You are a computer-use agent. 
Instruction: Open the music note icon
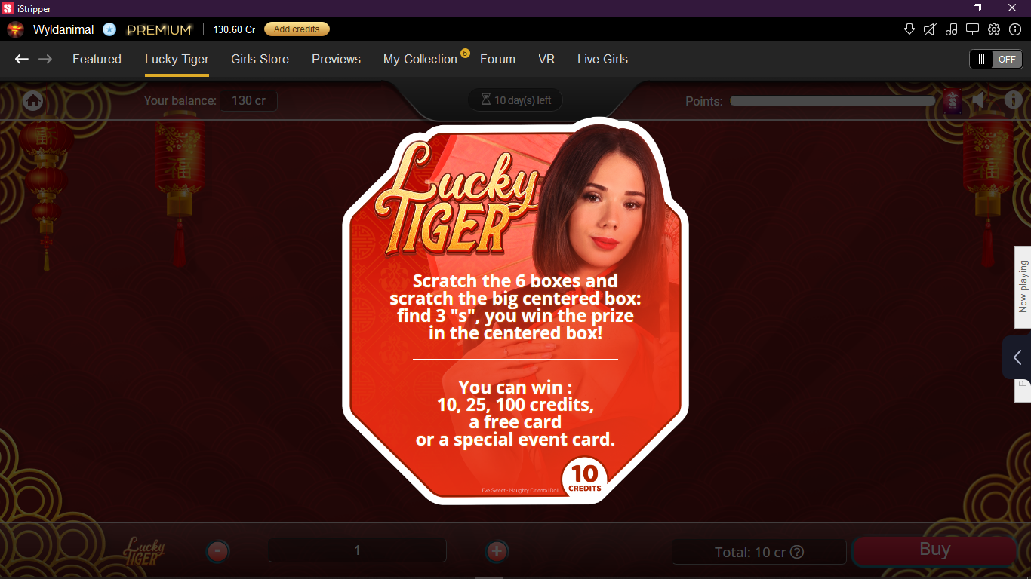click(951, 29)
